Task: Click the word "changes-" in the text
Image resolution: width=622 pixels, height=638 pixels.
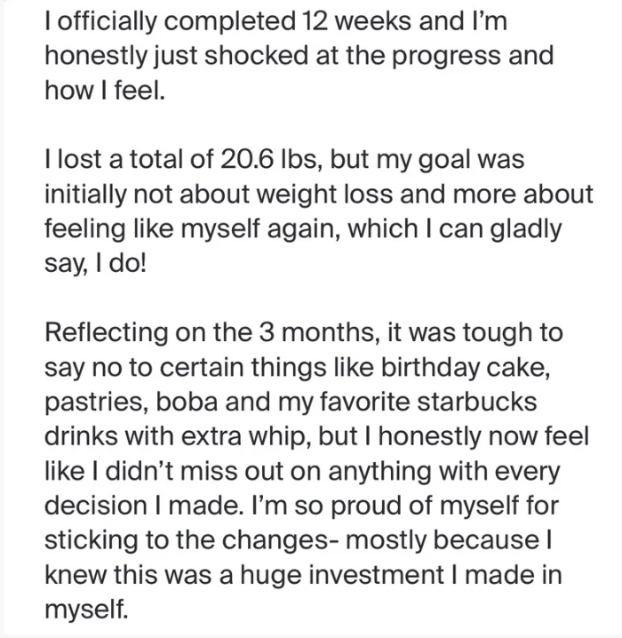Action: 281,540
